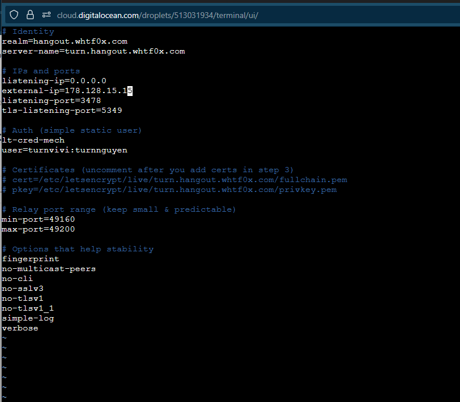Place cursor on the realm=hangout.whtf0x.com line

coord(65,41)
